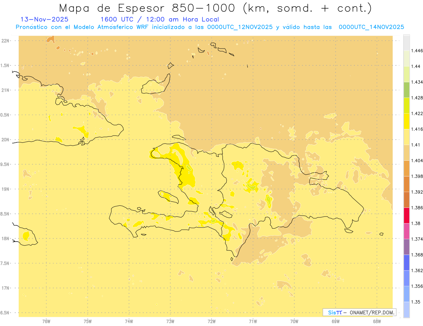This screenshot has height=326, width=423.
Task: Pick the blue legend swatch between 1.362 and 1.368
Action: 406,262
